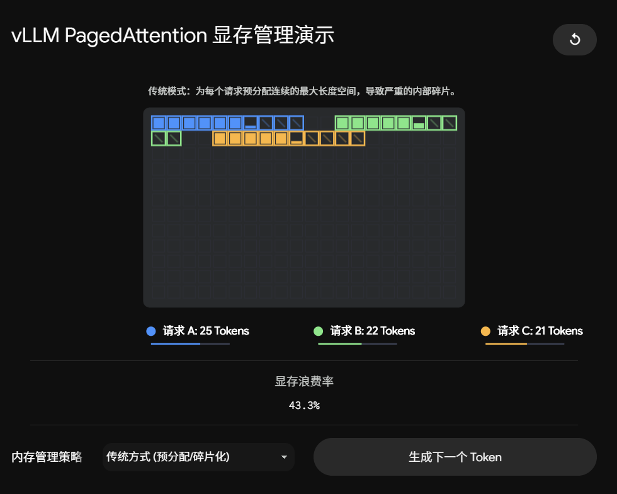Open the memory management strategy dropdown
This screenshot has width=617, height=494.
coord(198,457)
